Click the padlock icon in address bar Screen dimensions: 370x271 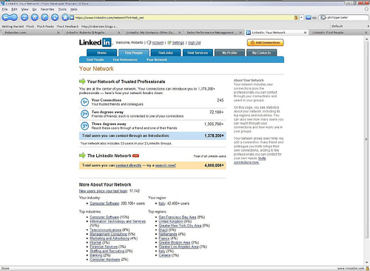[x=296, y=18]
